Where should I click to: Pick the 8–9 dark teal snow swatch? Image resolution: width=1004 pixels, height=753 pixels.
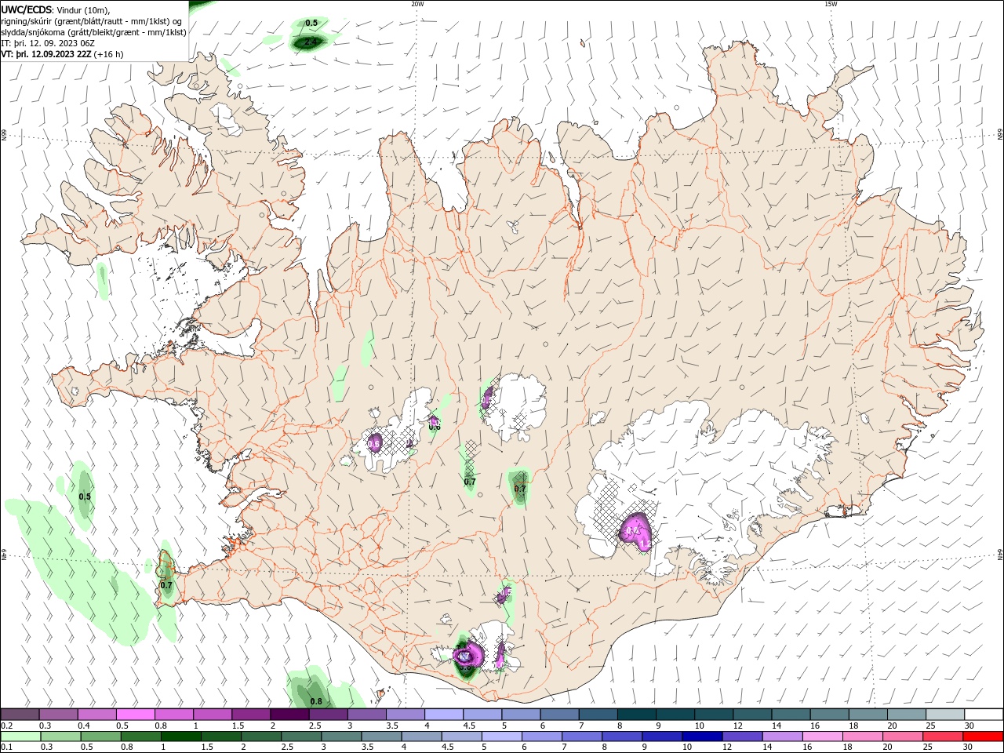tap(637, 715)
